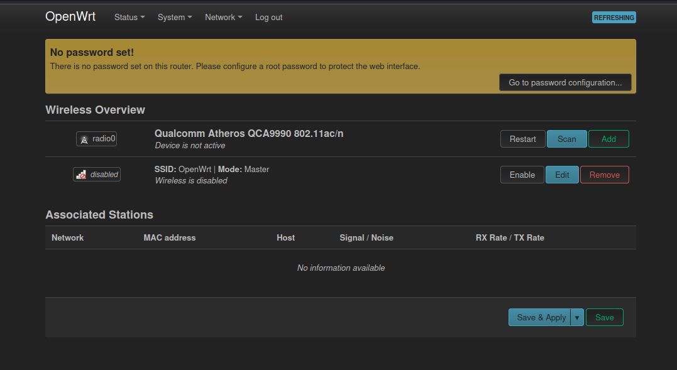Scan for wireless networks on radio0
The image size is (677, 370).
tap(566, 139)
